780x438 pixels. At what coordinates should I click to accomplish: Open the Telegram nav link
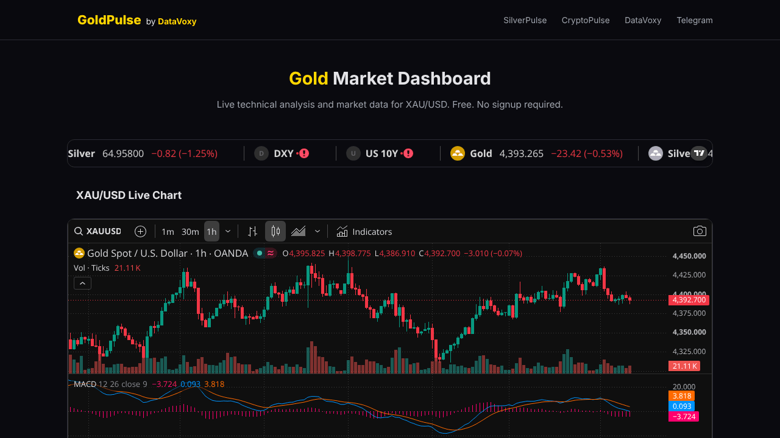[695, 20]
